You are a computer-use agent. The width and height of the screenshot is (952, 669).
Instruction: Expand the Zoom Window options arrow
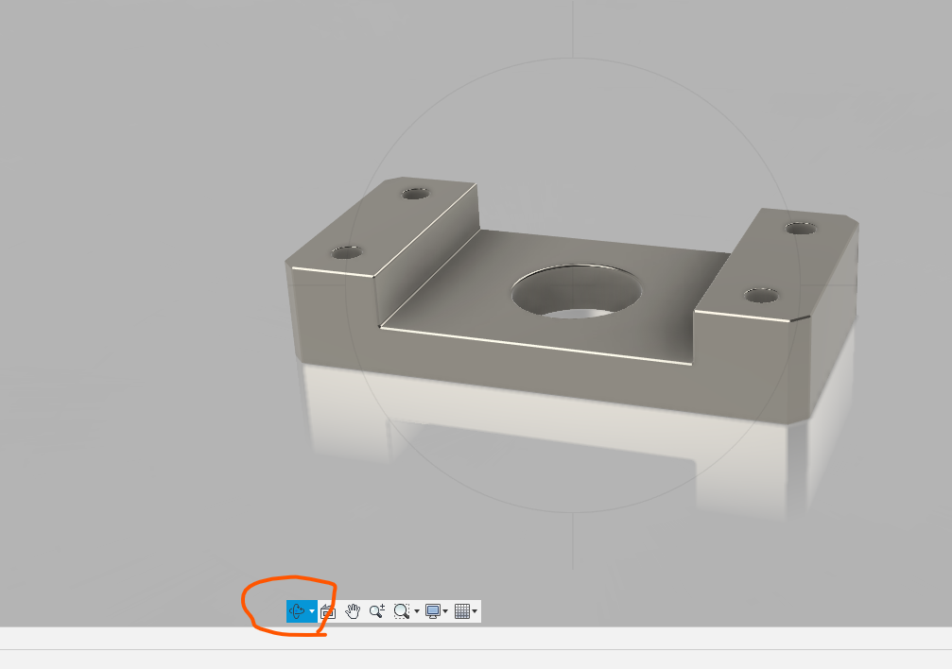pos(417,611)
